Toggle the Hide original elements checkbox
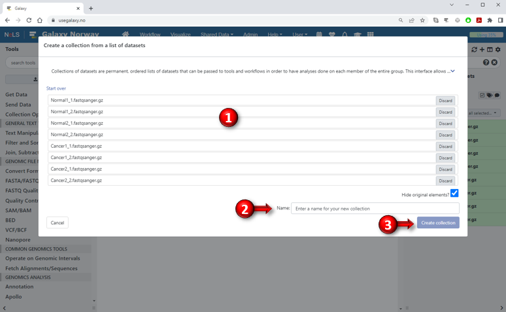The image size is (506, 312). [x=454, y=193]
